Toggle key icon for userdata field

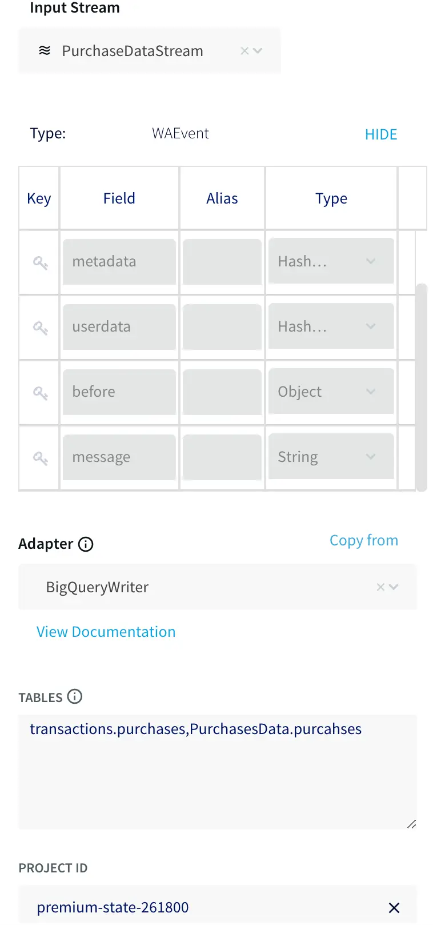click(x=40, y=328)
